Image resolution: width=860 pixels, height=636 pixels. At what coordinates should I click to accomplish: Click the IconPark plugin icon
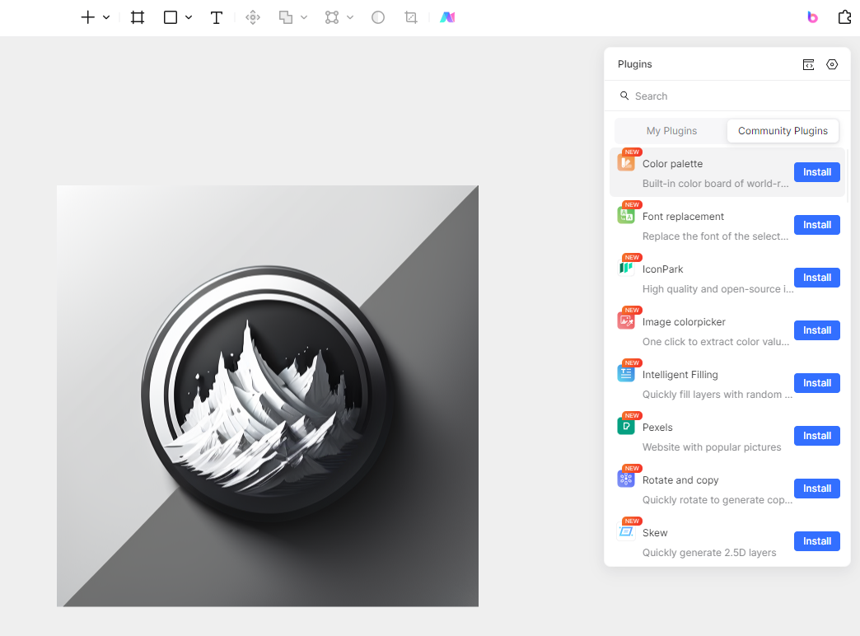(626, 269)
